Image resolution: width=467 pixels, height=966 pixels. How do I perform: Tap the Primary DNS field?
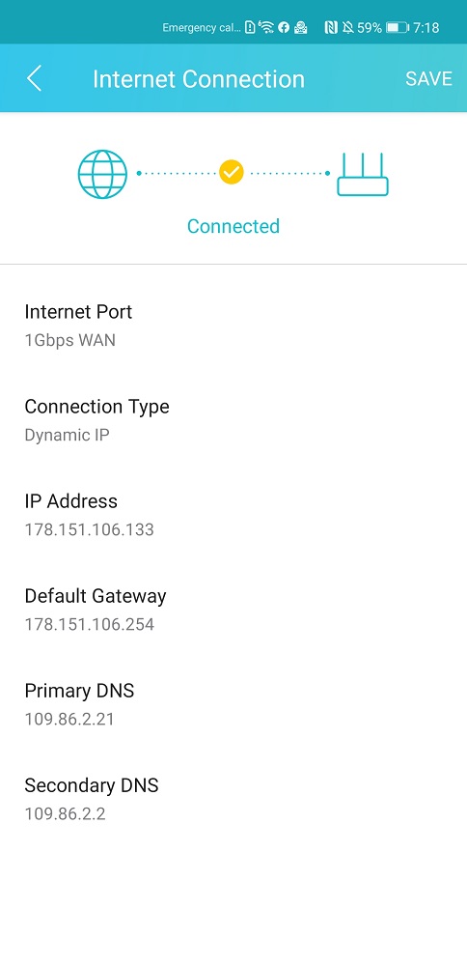coord(233,705)
